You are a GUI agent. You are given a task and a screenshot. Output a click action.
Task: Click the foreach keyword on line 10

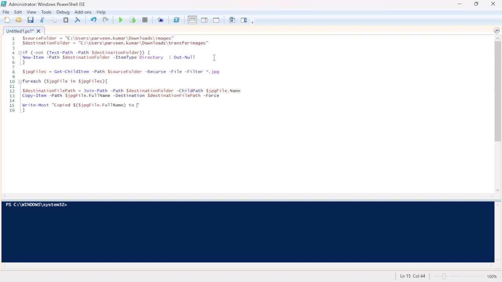point(32,81)
